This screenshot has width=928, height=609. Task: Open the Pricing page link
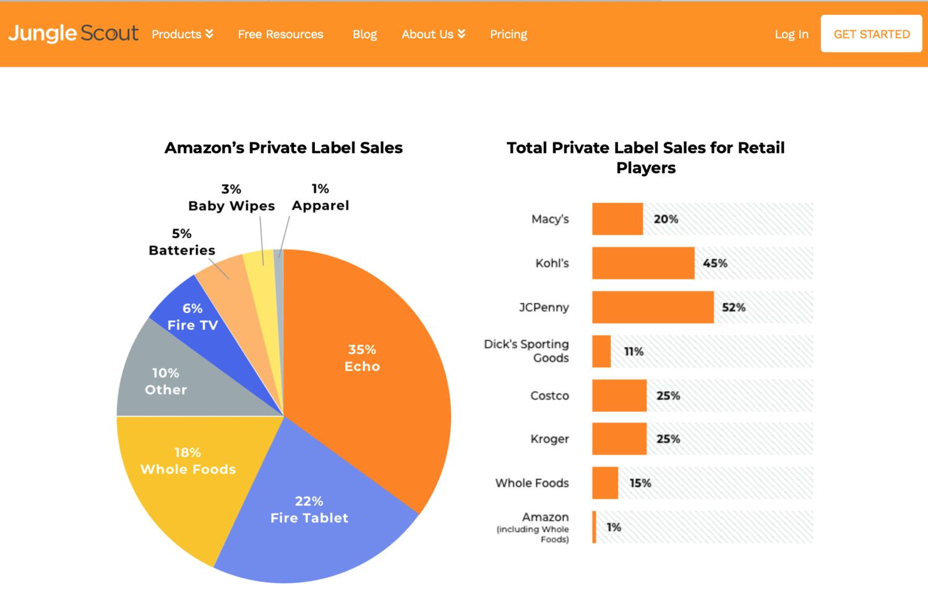[509, 34]
